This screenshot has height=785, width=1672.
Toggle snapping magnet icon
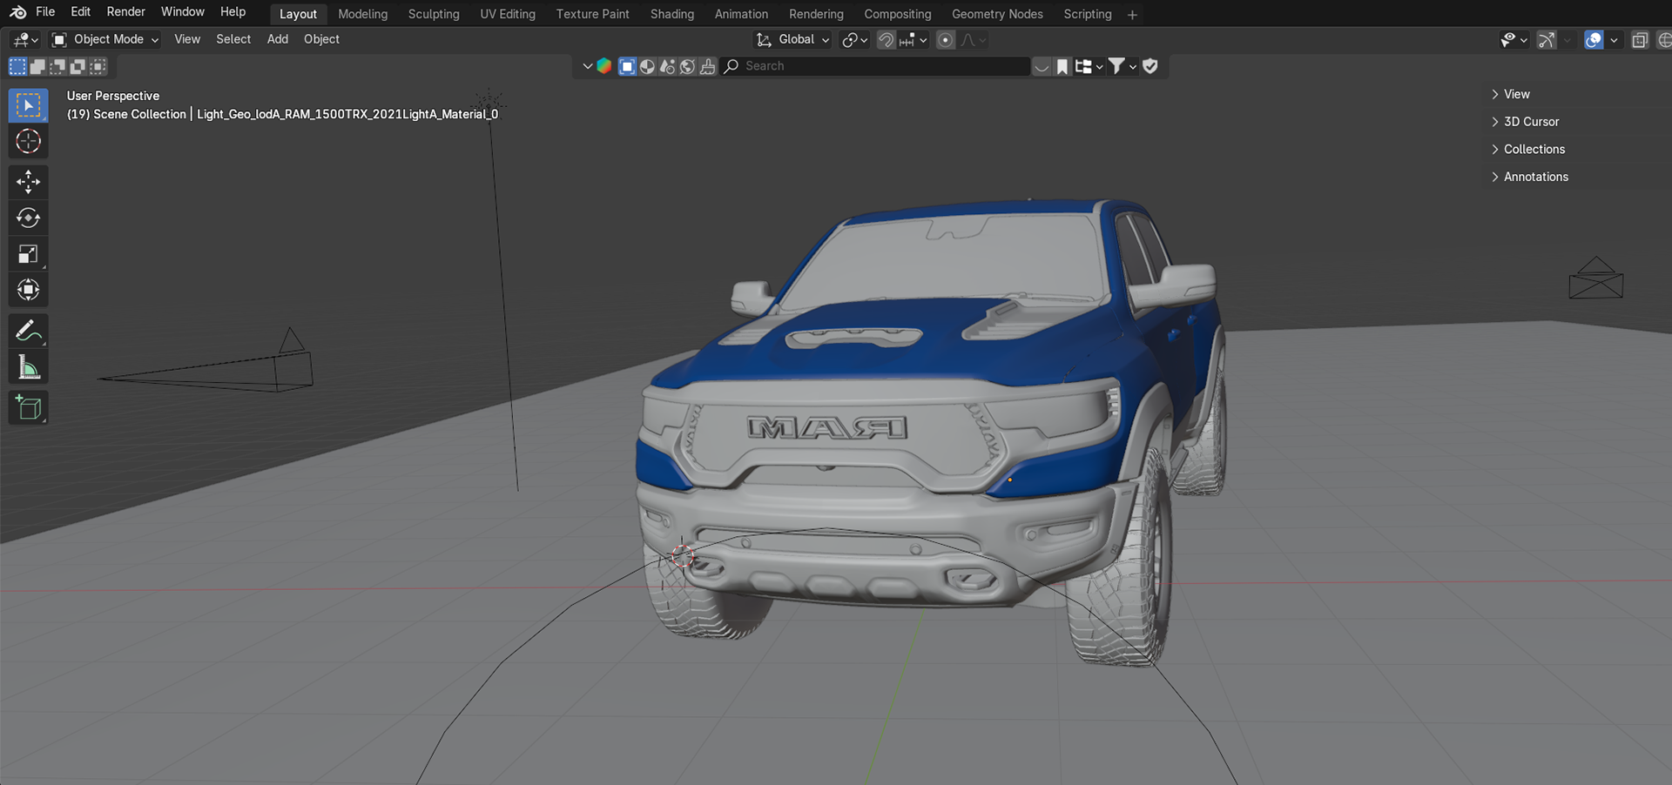pyautogui.click(x=886, y=40)
